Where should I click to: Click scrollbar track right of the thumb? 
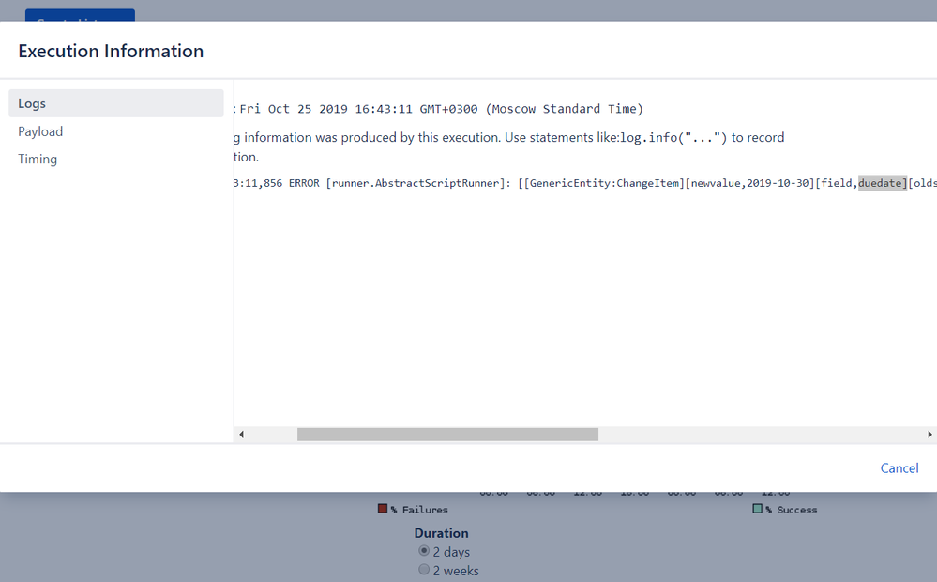point(762,435)
